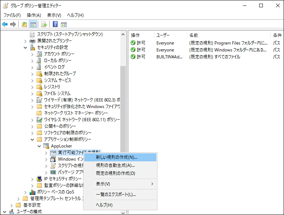Open the 操作(A) menu in menu bar
284x215 pixels.
click(34, 15)
